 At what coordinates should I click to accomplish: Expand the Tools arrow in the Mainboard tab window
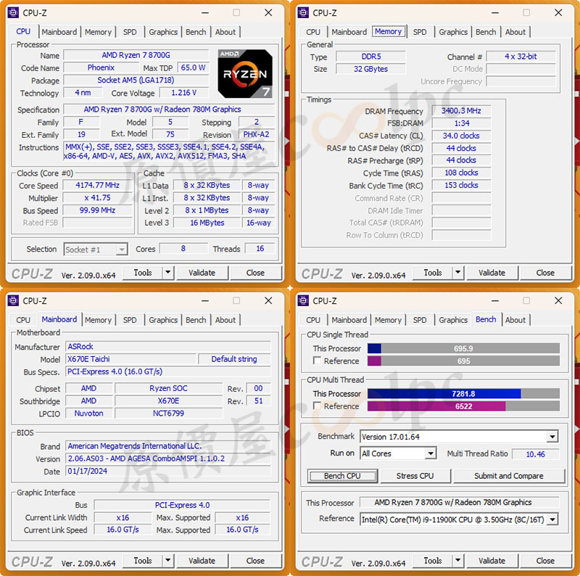(x=168, y=561)
